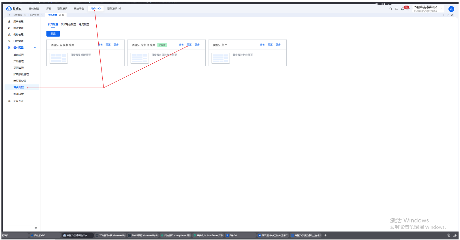Open 通知公告 in sidebar
This screenshot has height=240, width=460.
tap(18, 94)
